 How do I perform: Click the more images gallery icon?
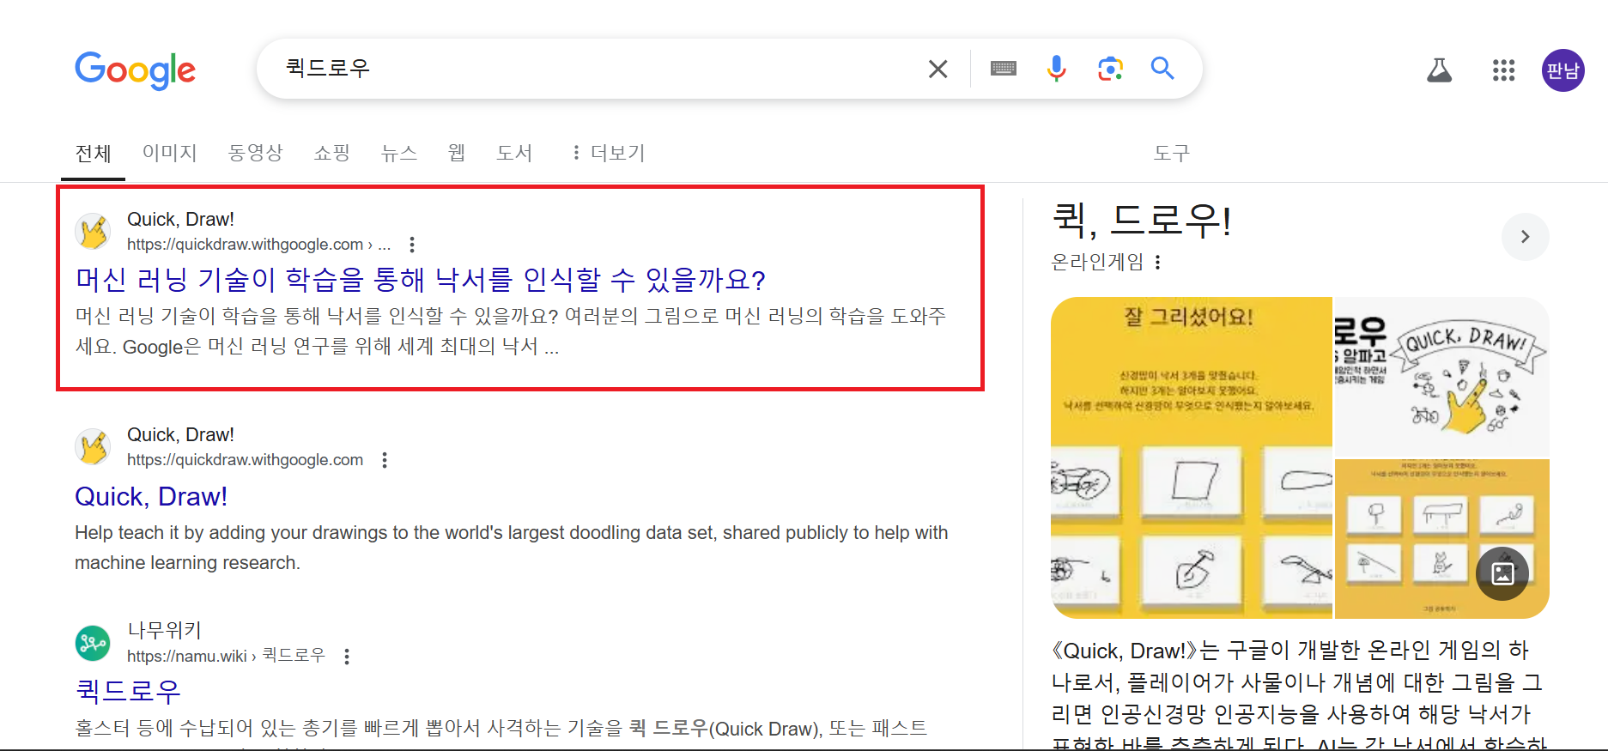point(1502,573)
